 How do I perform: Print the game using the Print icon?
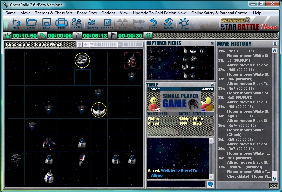(x=62, y=24)
